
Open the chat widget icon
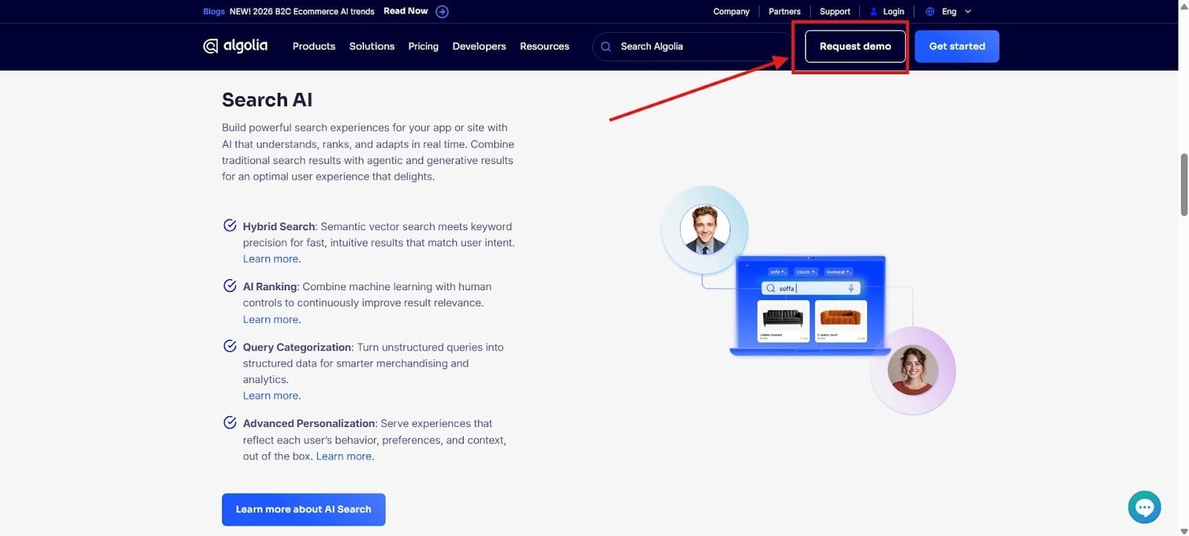(1144, 507)
